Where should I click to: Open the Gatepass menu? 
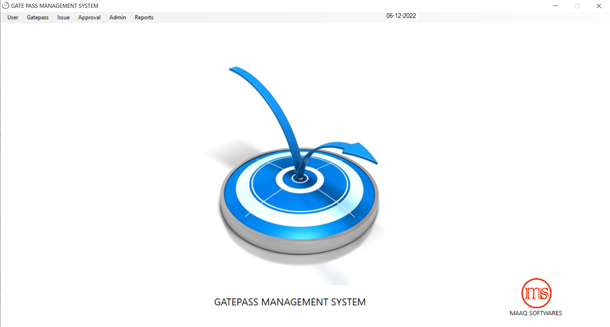(37, 17)
